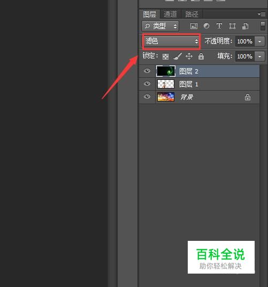Click the 不透明度 100% value field
This screenshot has height=287, width=268.
coord(244,41)
